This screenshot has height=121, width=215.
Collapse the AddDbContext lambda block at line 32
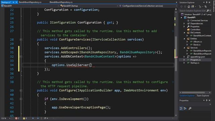coord(21,56)
